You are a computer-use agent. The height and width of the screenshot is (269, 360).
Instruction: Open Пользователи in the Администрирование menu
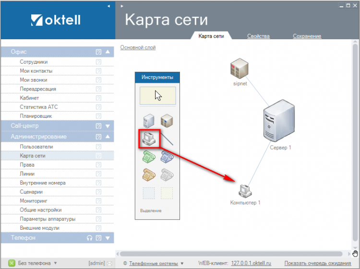36,146
